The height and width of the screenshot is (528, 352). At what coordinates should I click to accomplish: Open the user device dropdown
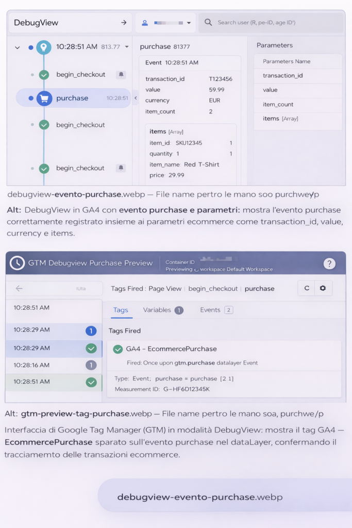coord(189,23)
